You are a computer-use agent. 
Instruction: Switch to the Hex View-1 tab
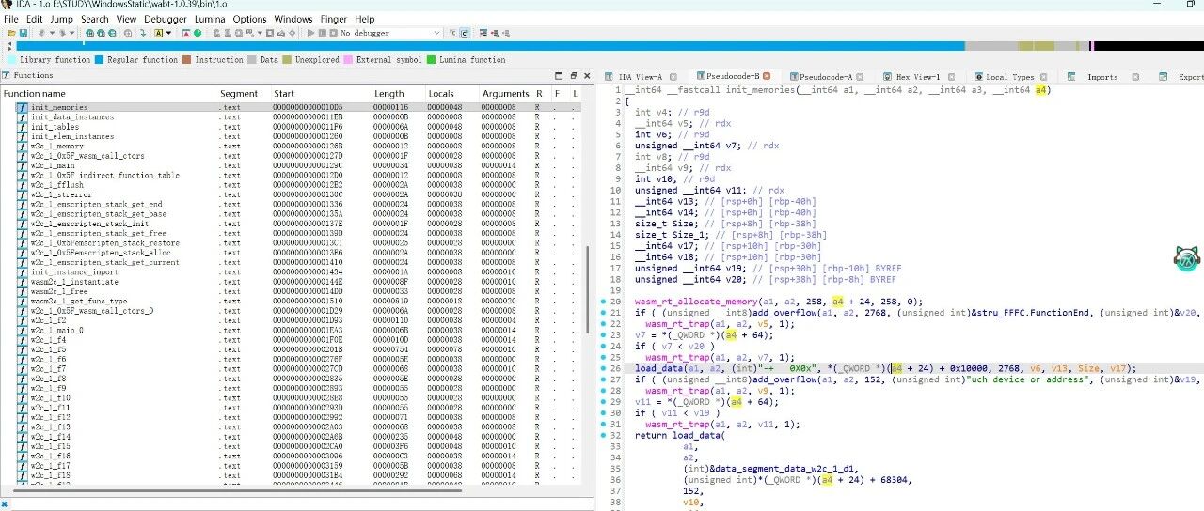tap(917, 77)
